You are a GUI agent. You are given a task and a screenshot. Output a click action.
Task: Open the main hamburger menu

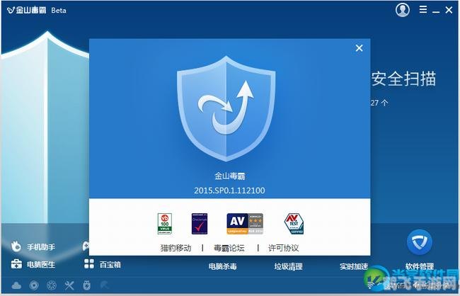pos(423,10)
